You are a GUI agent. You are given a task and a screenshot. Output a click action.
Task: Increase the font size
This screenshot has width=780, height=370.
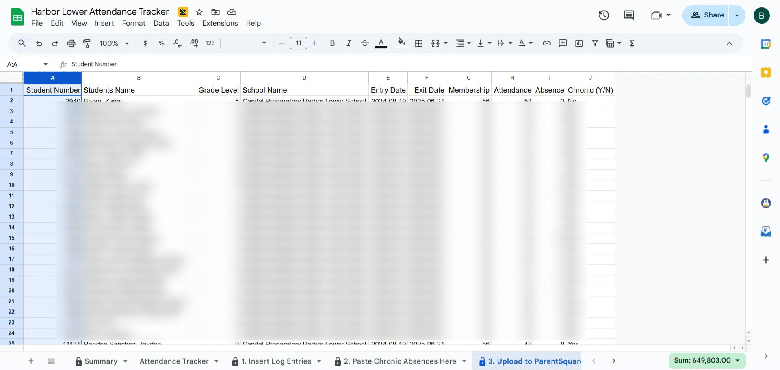coord(314,43)
